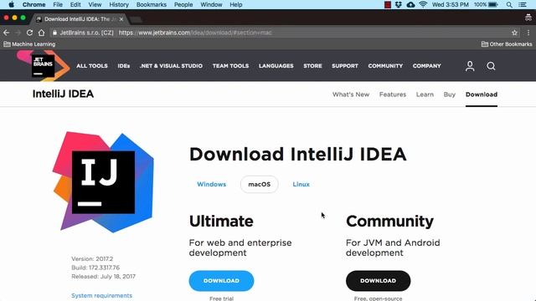The width and height of the screenshot is (536, 301).
Task: Close the Download IntelliJ IDEA tab
Action: tap(121, 19)
